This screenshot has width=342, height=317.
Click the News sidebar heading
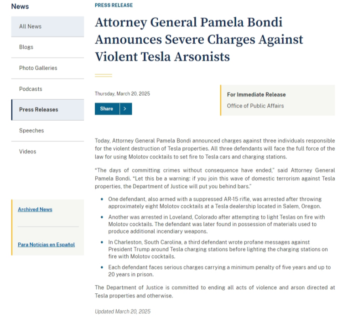pos(20,6)
